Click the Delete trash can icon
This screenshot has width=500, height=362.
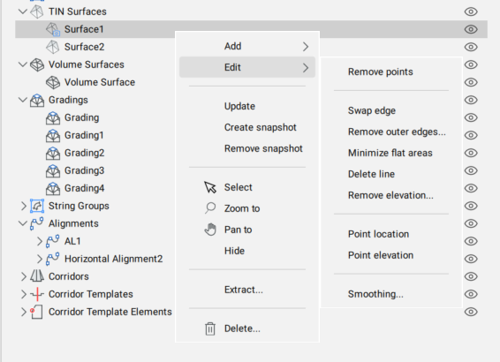210,328
